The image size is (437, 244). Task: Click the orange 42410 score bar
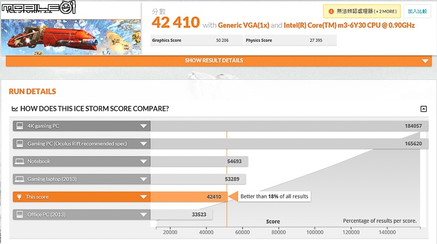click(x=189, y=197)
